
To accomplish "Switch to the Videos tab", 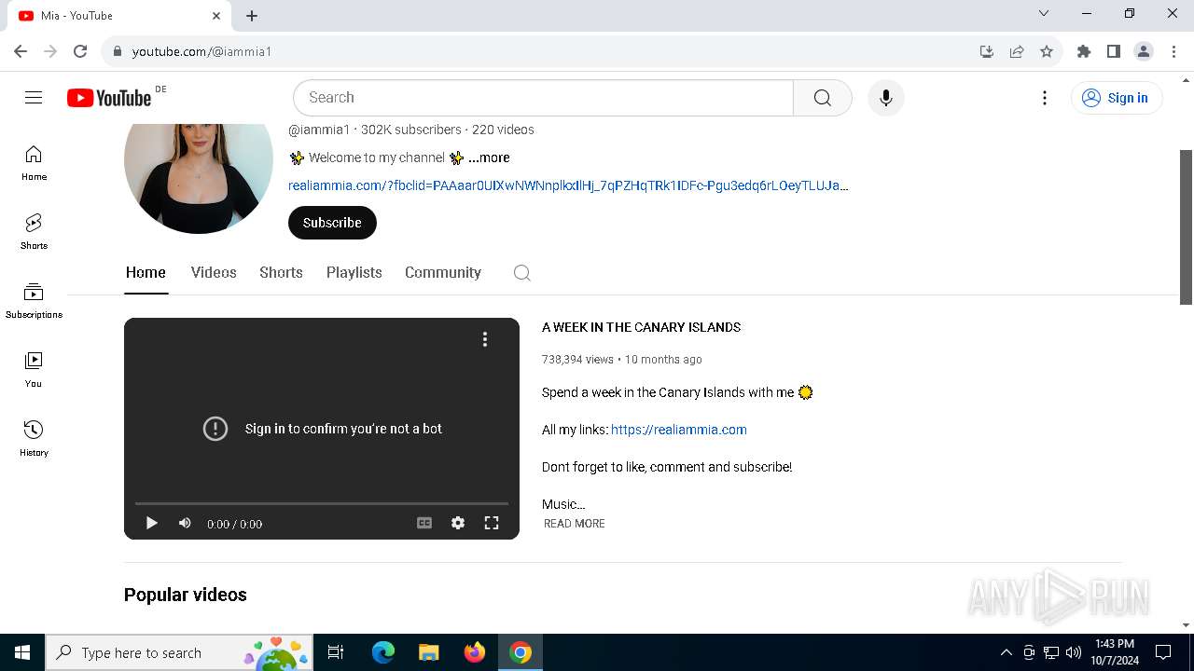I will coord(214,272).
